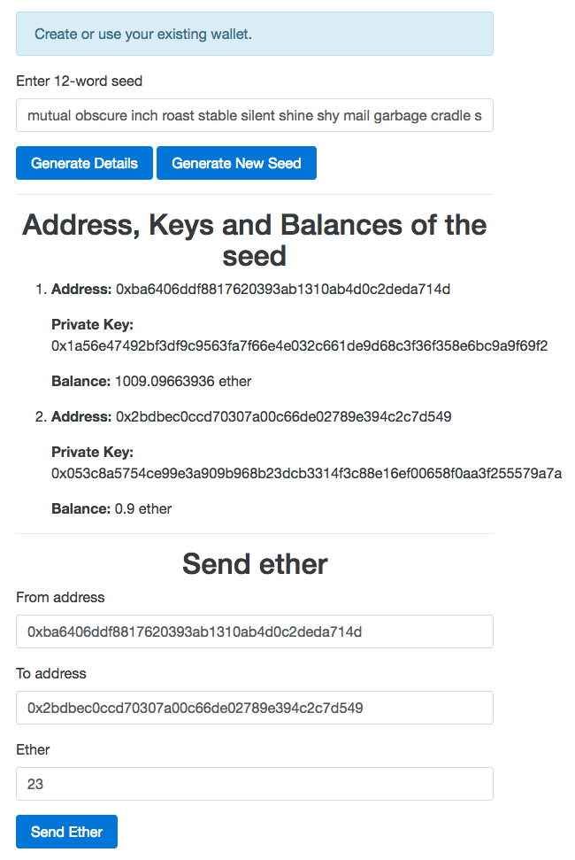Click the 0.9 ether balance
Image resolution: width=575 pixels, height=860 pixels.
pyautogui.click(x=143, y=508)
